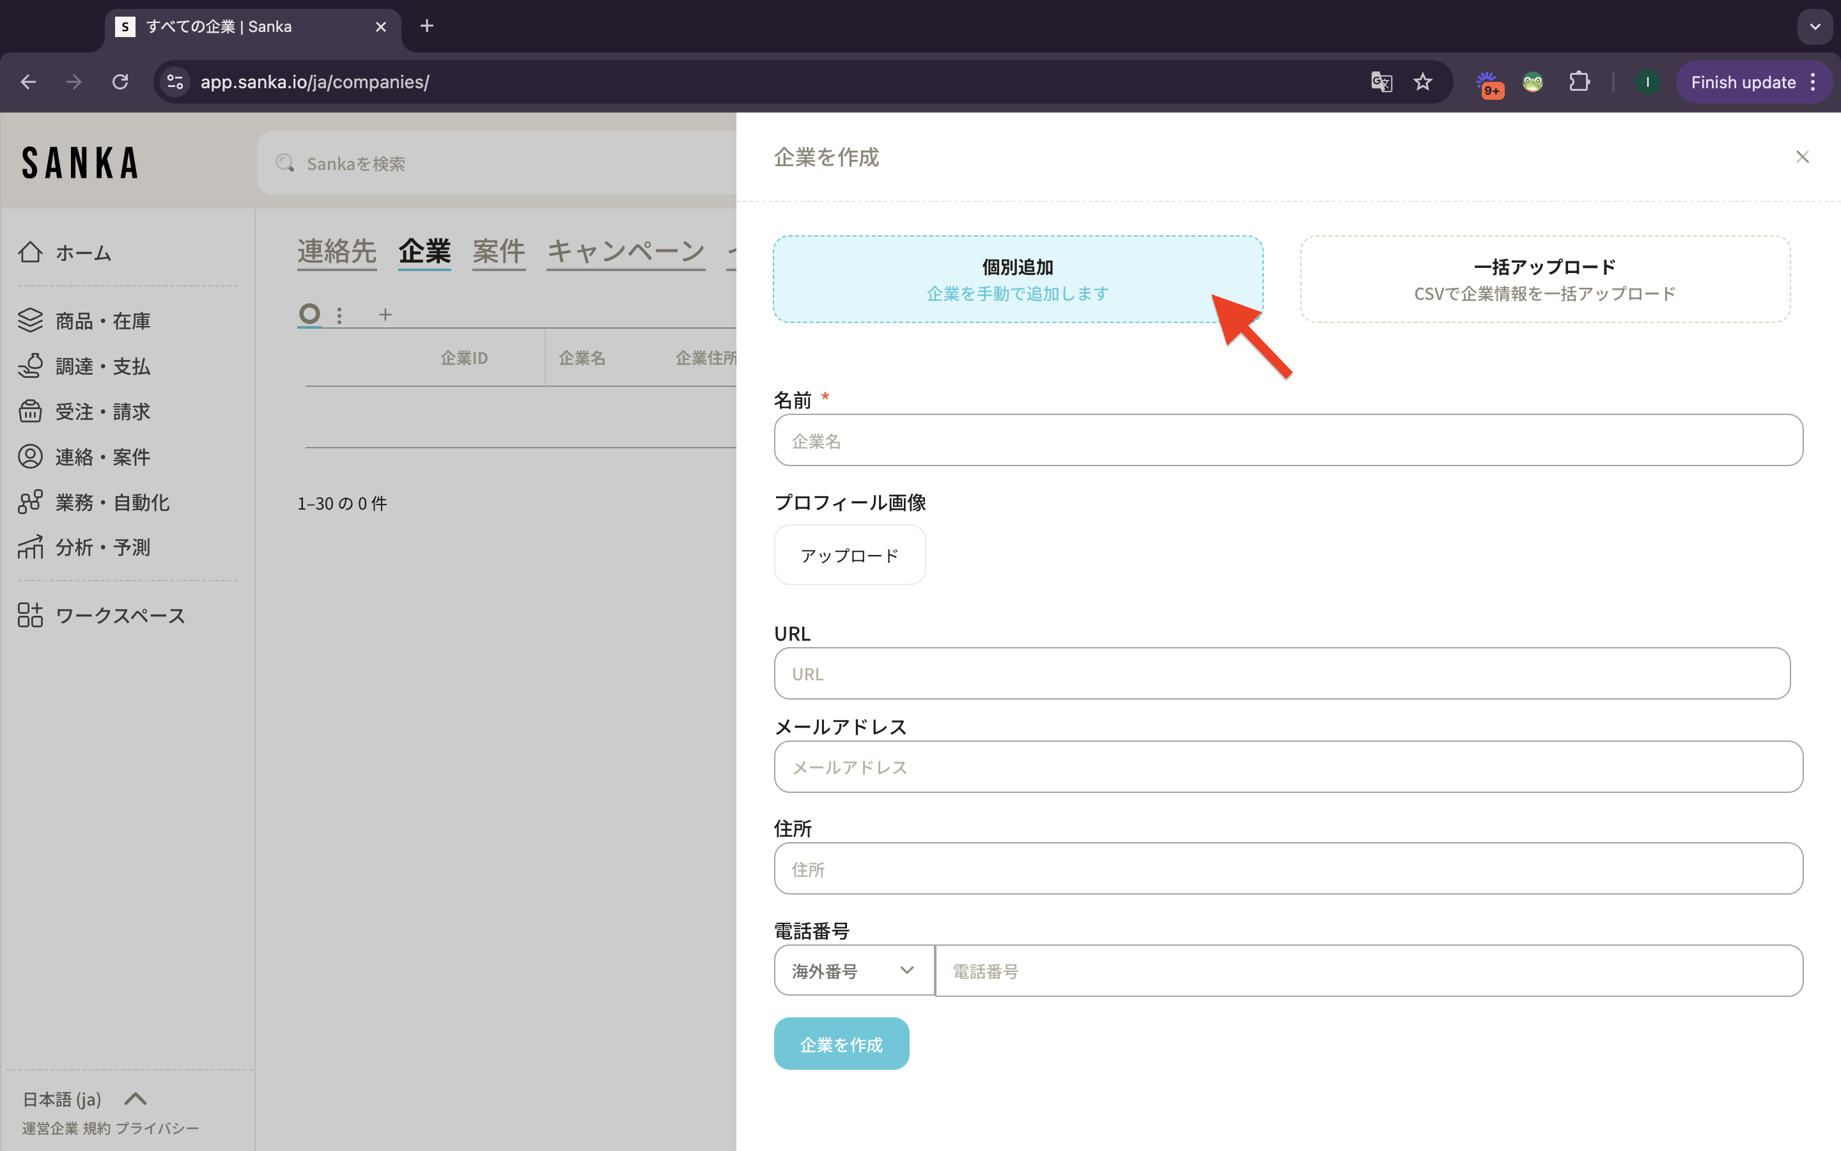The image size is (1841, 1151).
Task: Click the ホーム home icon in sidebar
Action: [31, 252]
